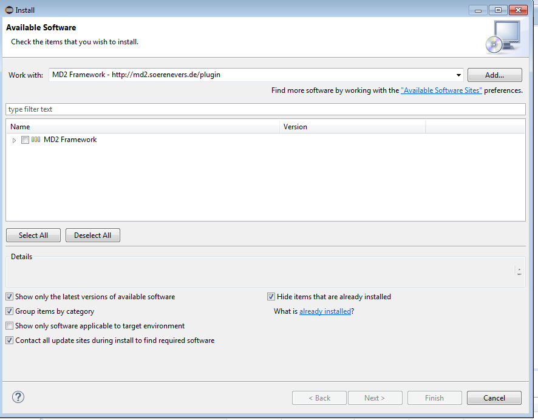Disable 'Group items by category'

coord(9,311)
